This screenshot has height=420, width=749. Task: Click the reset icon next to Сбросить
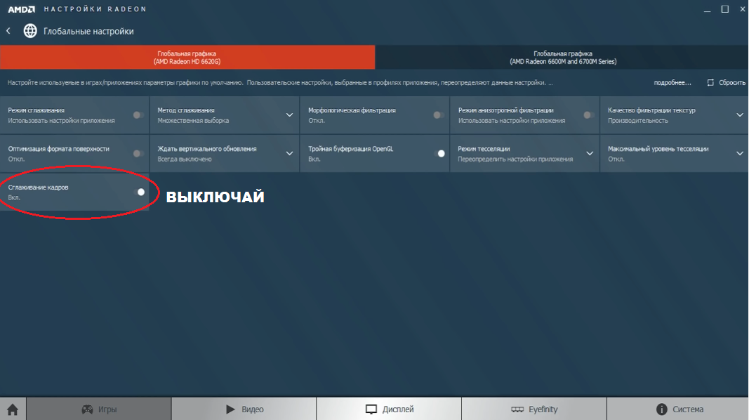click(x=710, y=83)
